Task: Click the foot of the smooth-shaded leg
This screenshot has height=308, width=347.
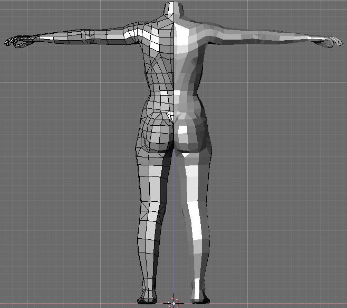Action: coord(198,297)
